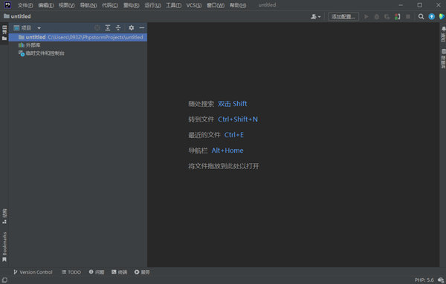Open the Version Control tool window
Screen dimensions: 446x284
click(x=33, y=272)
